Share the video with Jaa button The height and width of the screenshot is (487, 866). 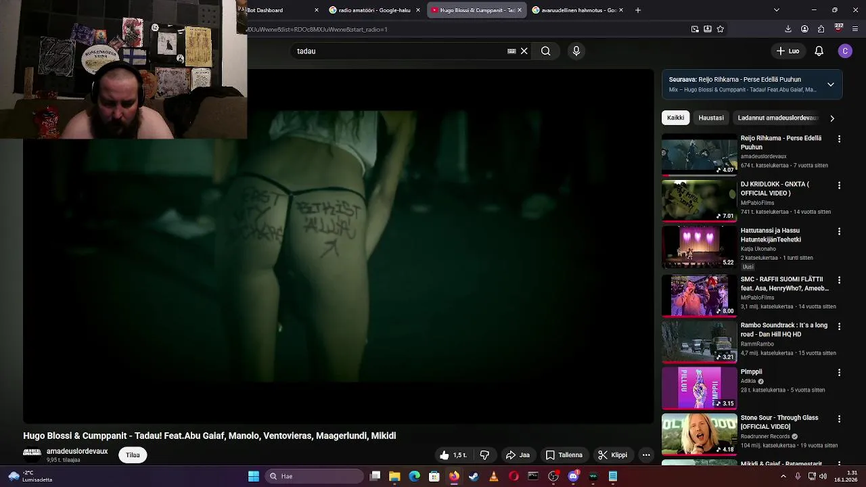coord(518,455)
